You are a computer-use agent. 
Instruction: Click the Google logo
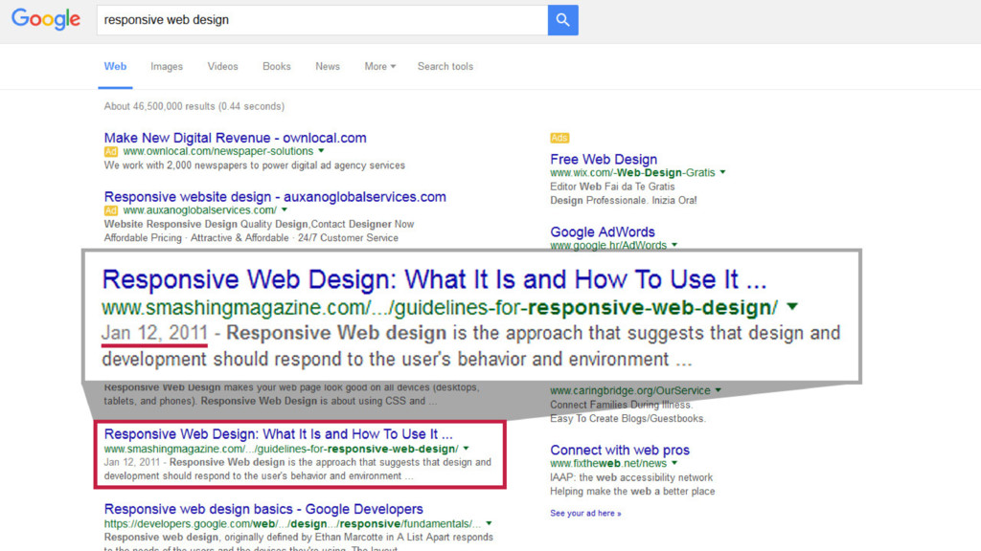click(46, 19)
